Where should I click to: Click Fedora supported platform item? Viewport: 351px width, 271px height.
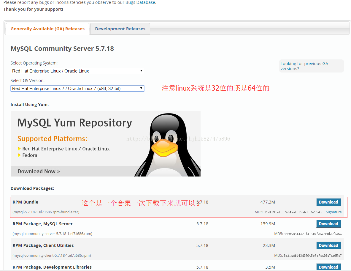[x=30, y=155]
